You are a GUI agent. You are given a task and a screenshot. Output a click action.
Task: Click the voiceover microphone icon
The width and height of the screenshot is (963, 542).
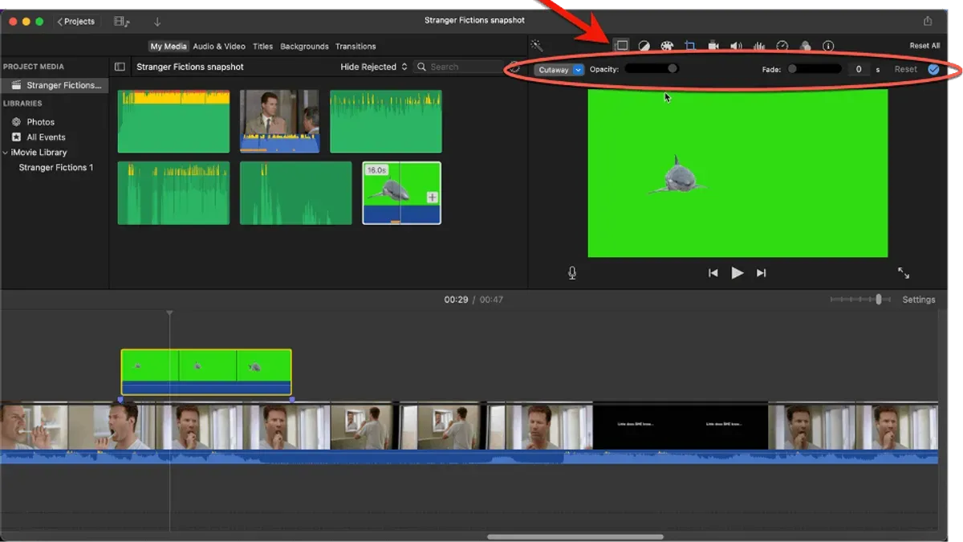point(572,273)
